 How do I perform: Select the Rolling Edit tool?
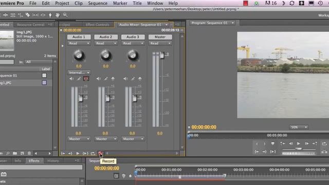point(13,15)
